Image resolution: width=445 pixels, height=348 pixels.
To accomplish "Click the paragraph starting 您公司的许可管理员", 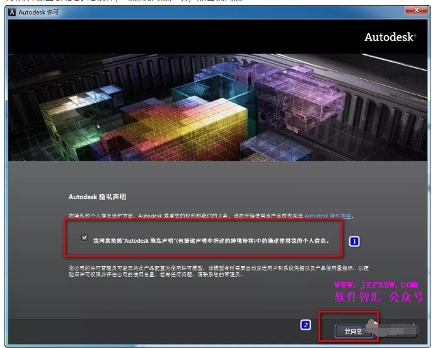I will pyautogui.click(x=219, y=271).
